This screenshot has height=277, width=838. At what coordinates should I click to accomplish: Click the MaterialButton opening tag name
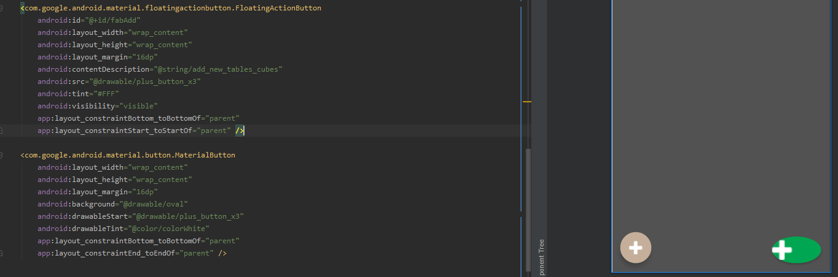[x=130, y=155]
